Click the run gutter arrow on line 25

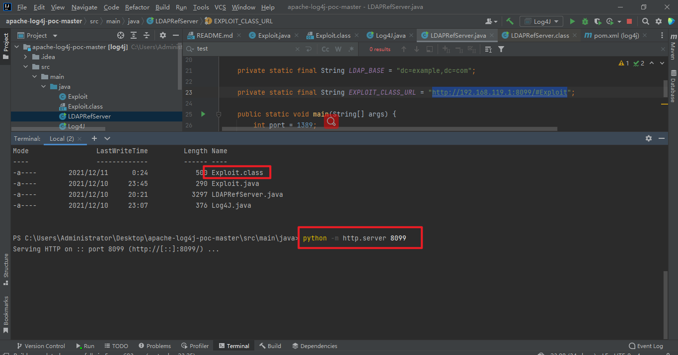pos(203,114)
